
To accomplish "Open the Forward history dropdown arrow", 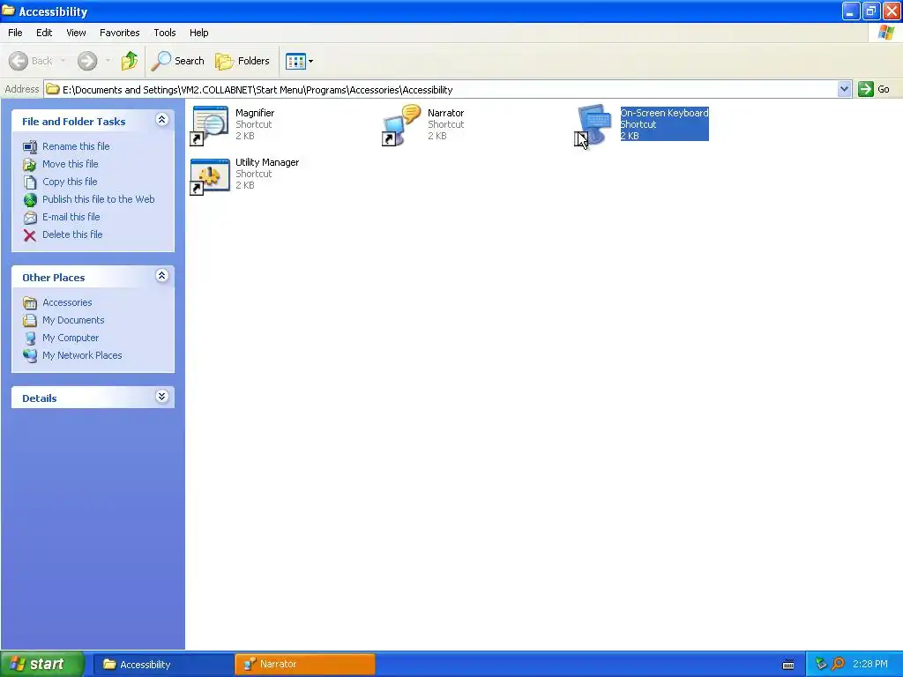I will 108,61.
